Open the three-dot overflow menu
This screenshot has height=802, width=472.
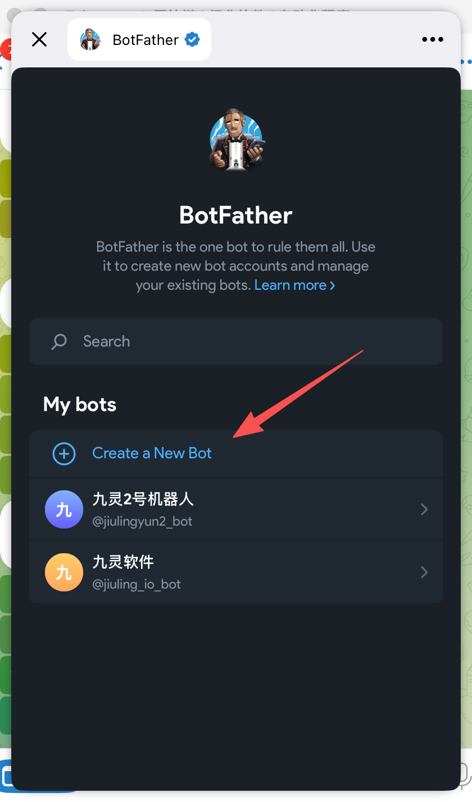click(433, 39)
